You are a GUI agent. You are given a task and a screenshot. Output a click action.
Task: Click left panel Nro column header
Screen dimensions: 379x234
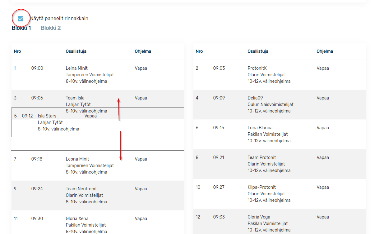(x=17, y=51)
